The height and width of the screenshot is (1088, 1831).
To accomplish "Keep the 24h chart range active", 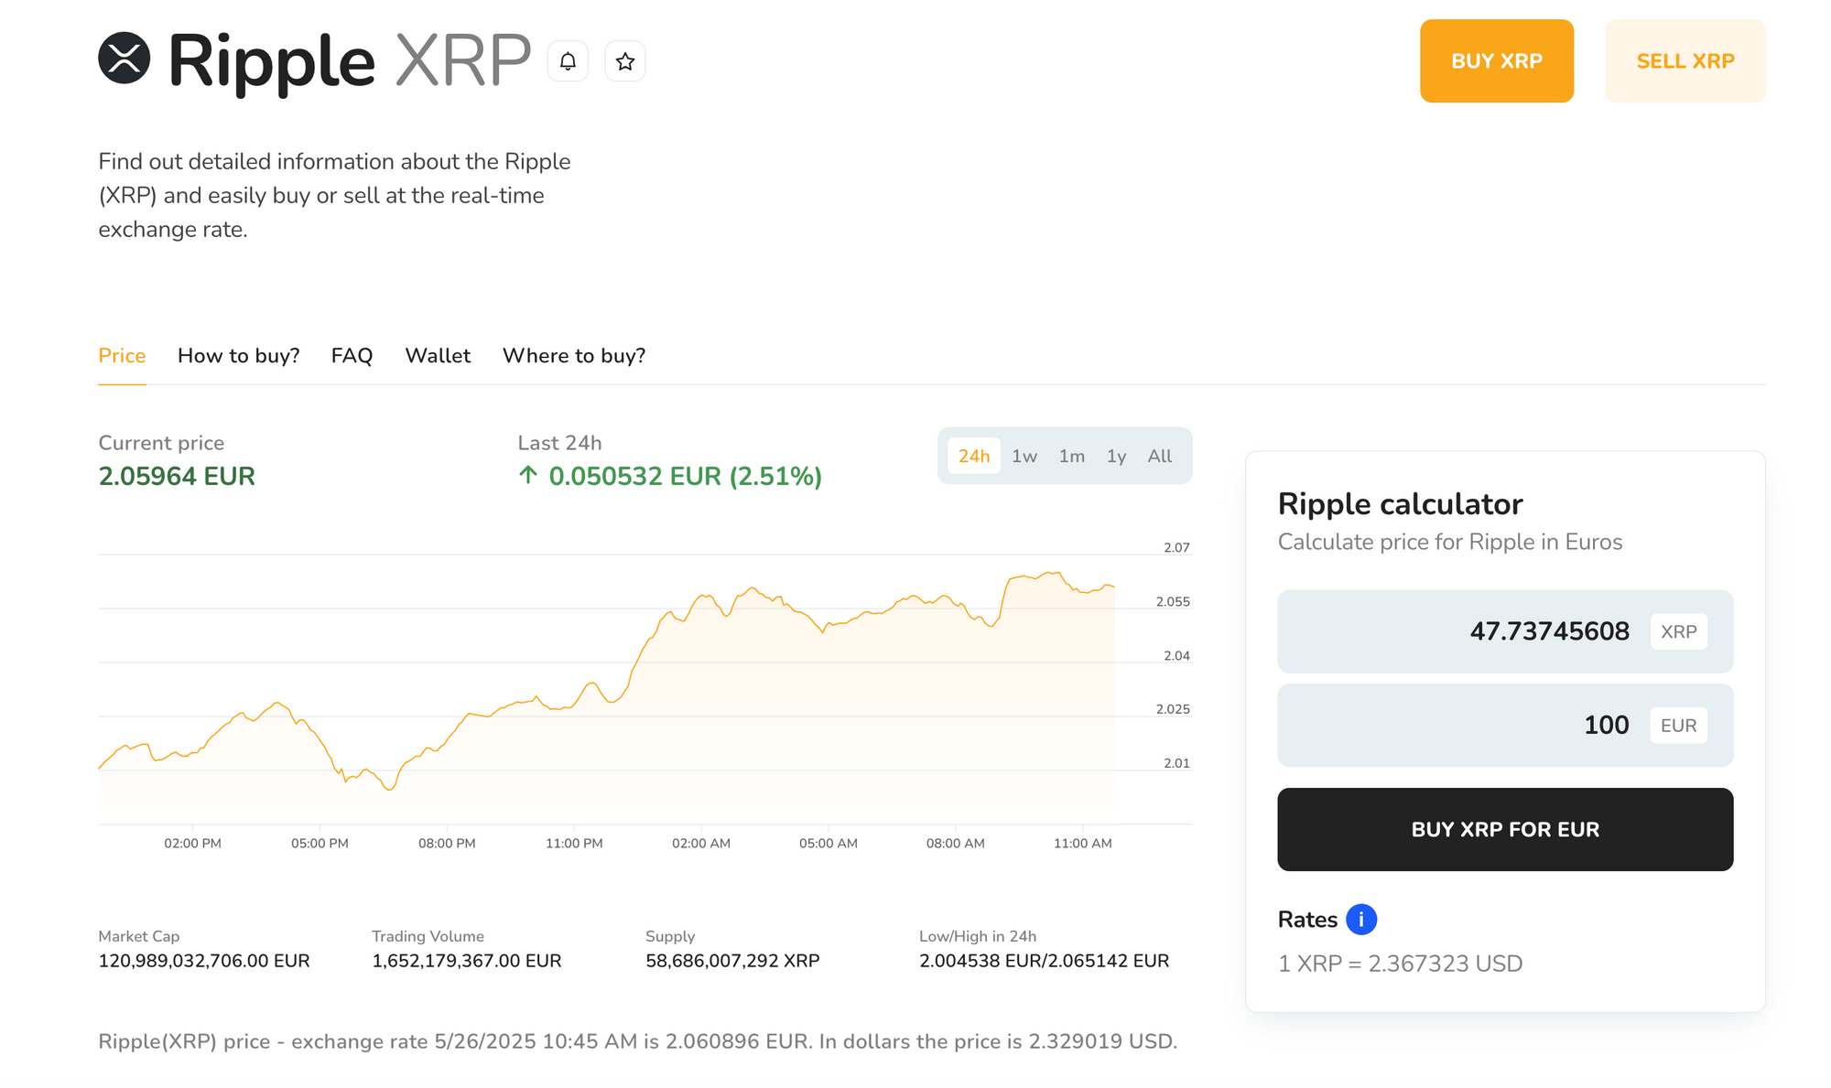I will 974,456.
